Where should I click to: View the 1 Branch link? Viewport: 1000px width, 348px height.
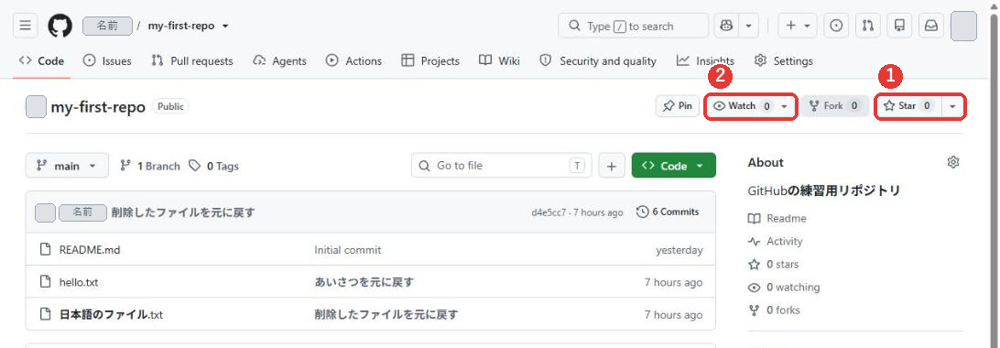150,166
